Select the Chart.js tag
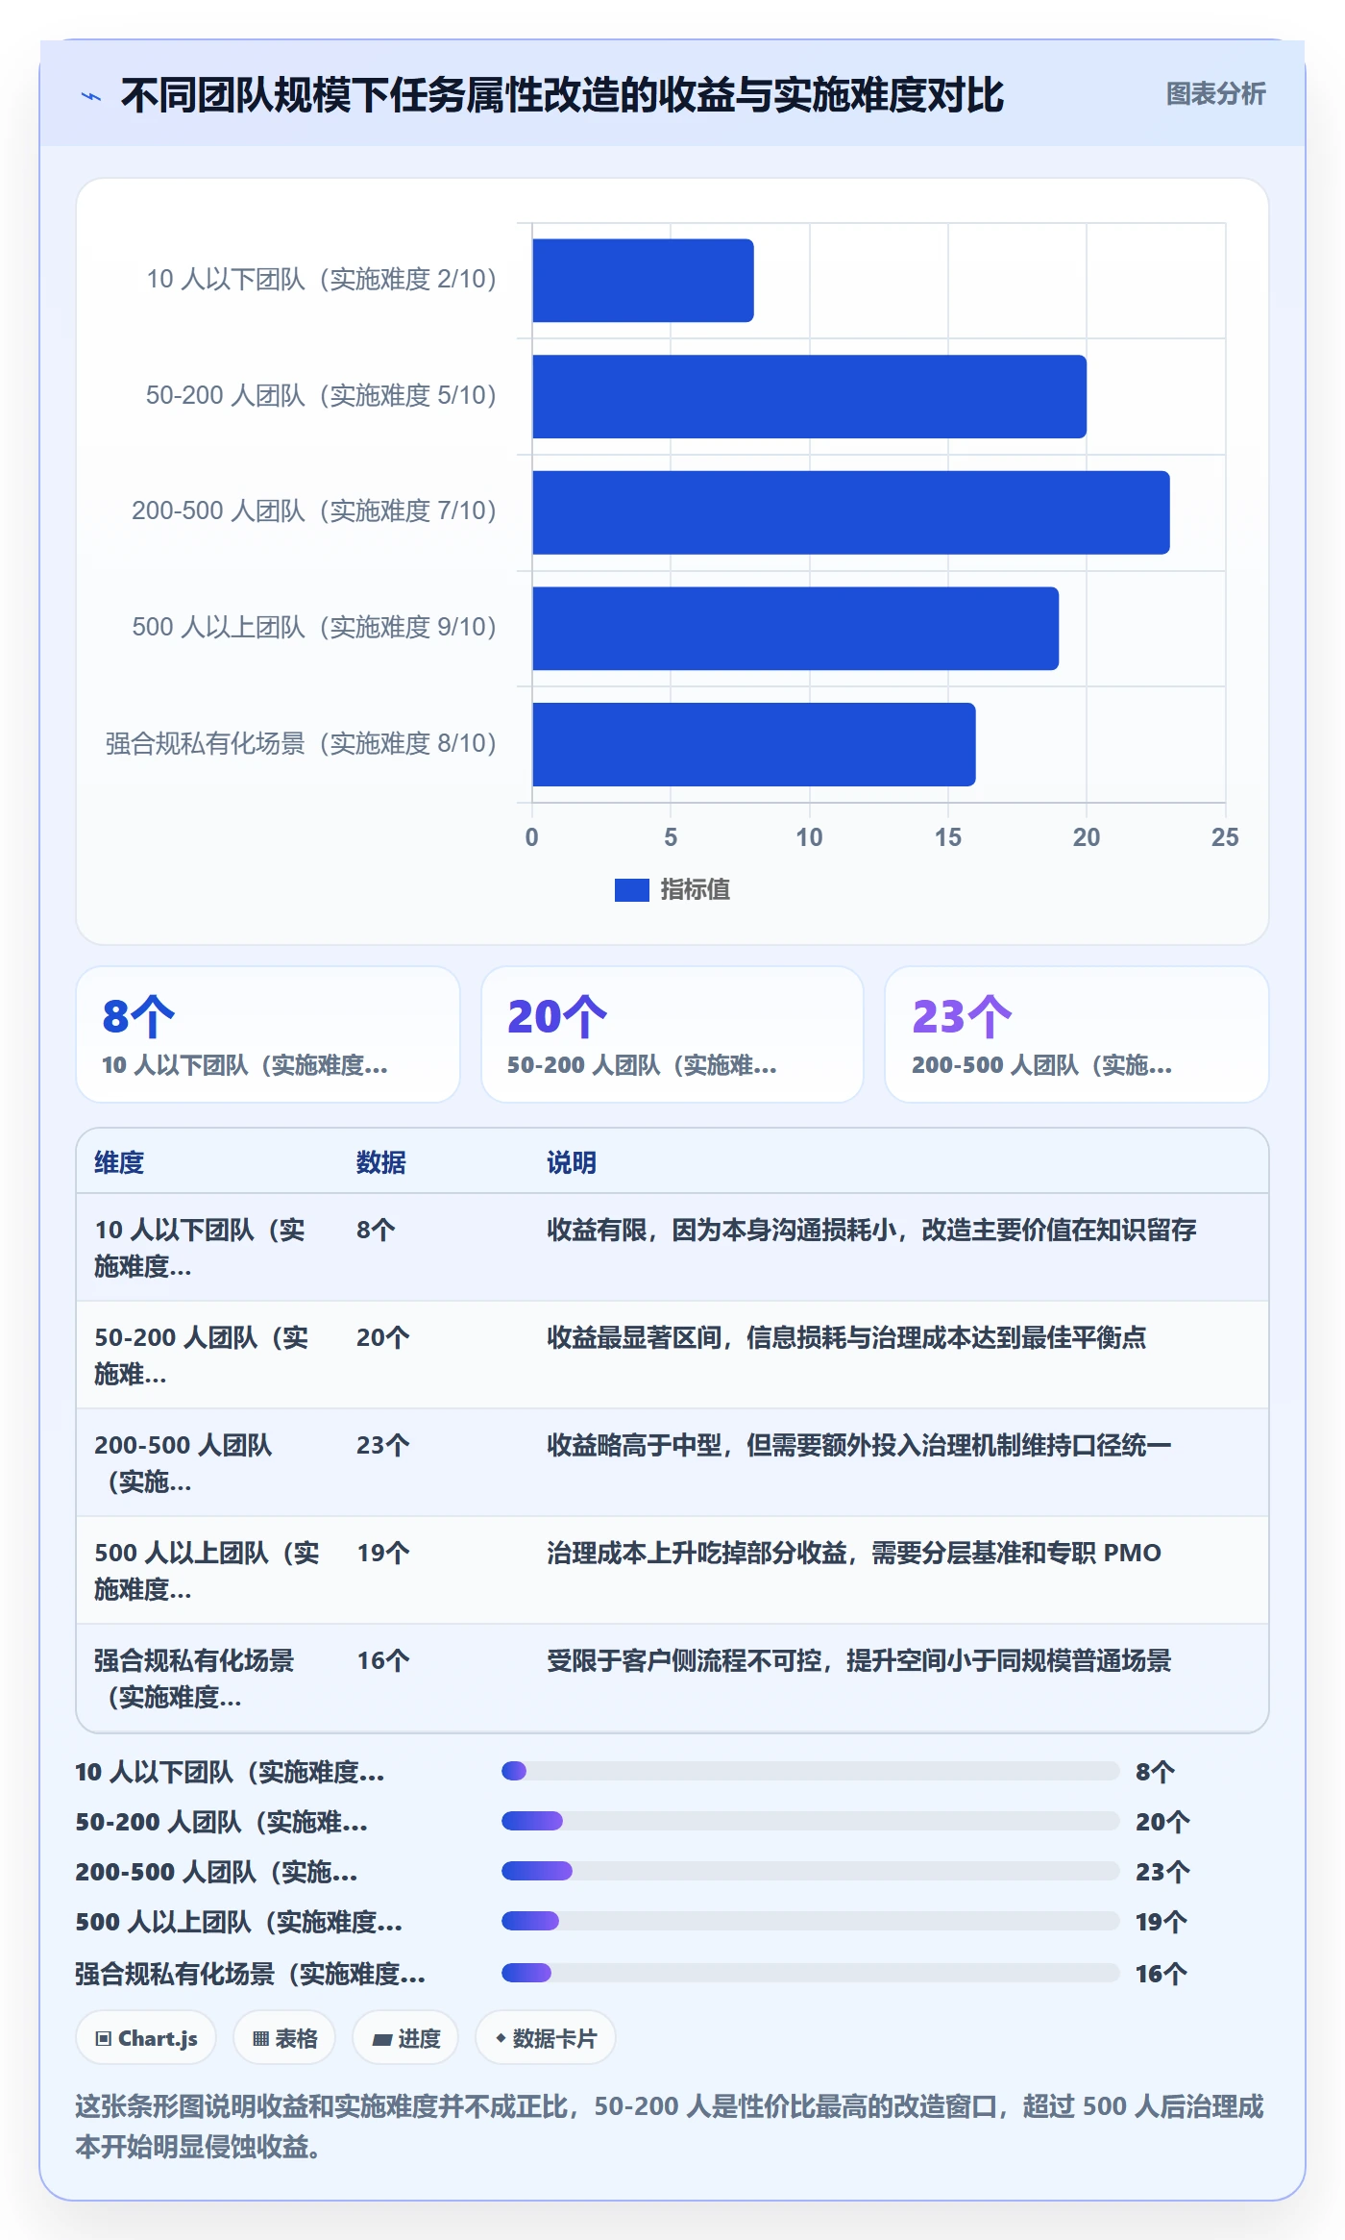This screenshot has height=2240, width=1345. coord(146,2038)
